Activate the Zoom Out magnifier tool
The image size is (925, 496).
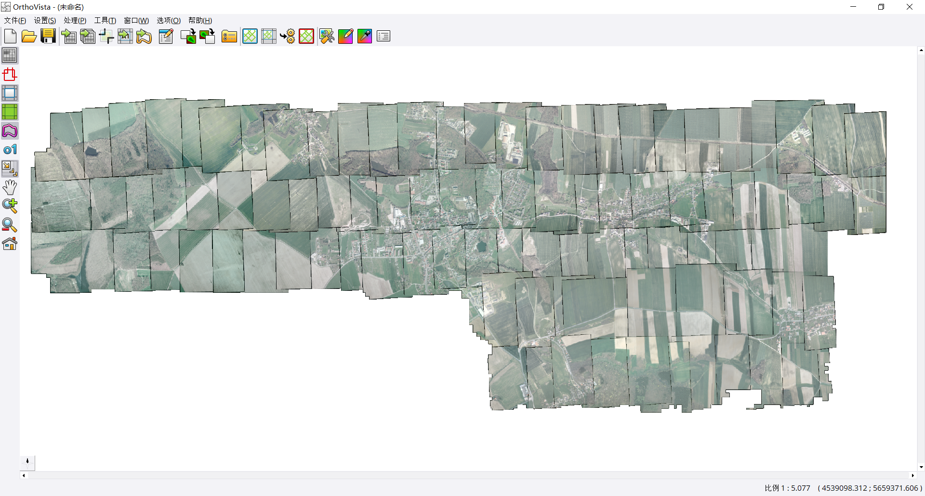(x=10, y=225)
